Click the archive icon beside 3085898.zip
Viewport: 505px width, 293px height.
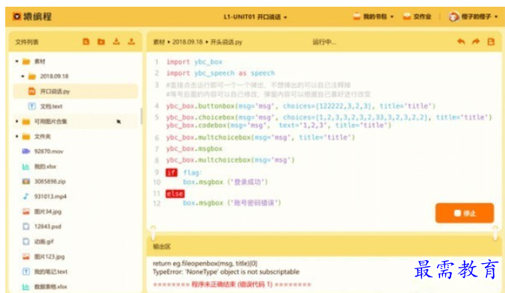(25, 182)
